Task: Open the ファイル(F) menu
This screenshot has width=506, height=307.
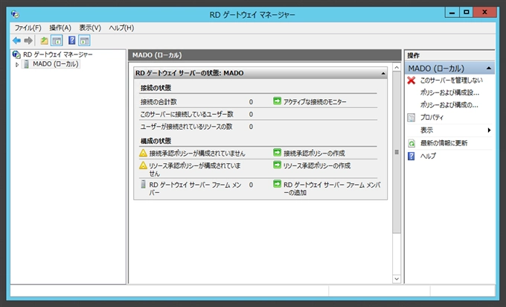Action: click(x=28, y=28)
